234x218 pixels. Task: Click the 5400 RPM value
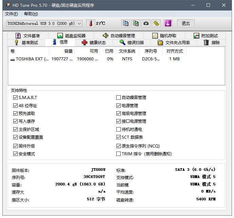coord(206,199)
